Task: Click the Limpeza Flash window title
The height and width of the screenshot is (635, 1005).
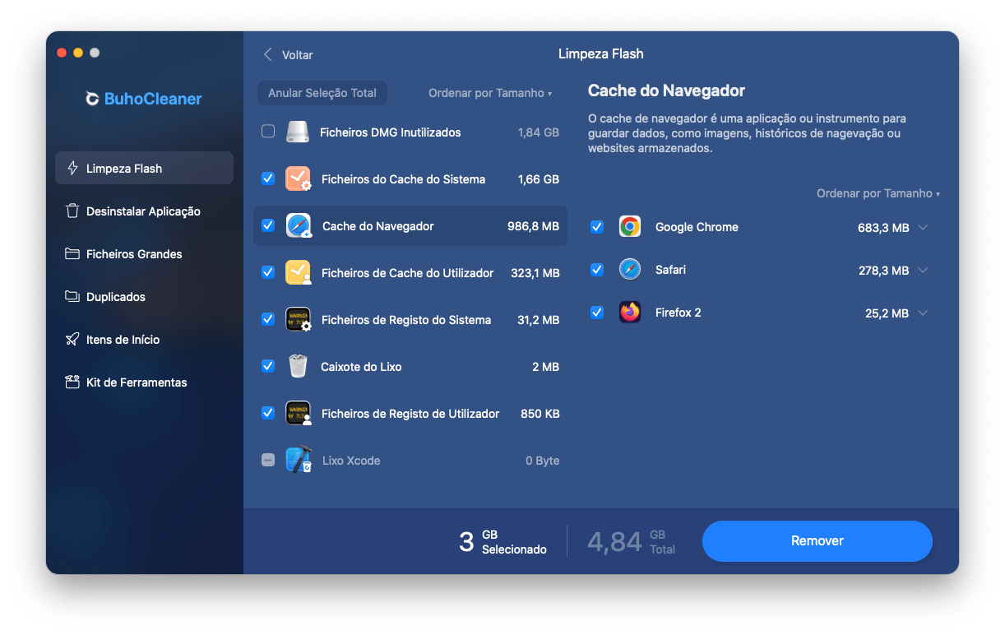Action: point(600,53)
